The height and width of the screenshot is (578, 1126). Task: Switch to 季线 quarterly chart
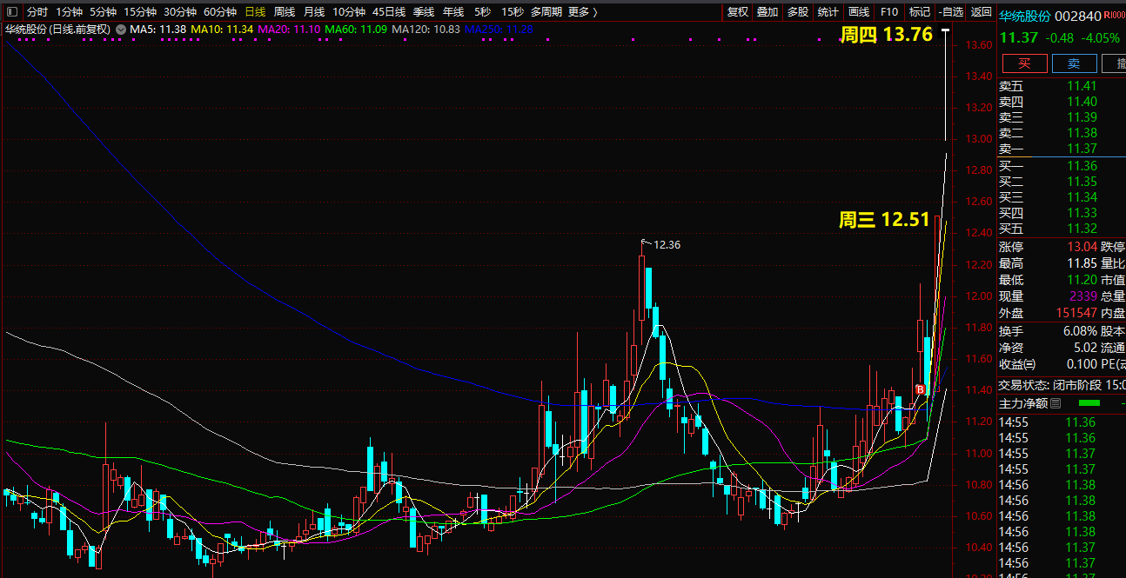(x=424, y=12)
